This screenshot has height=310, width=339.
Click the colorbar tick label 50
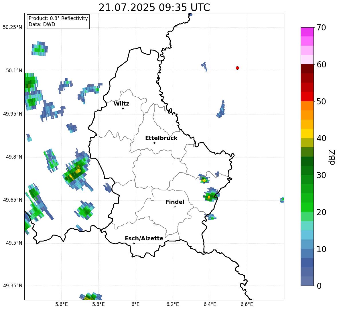[321, 102]
